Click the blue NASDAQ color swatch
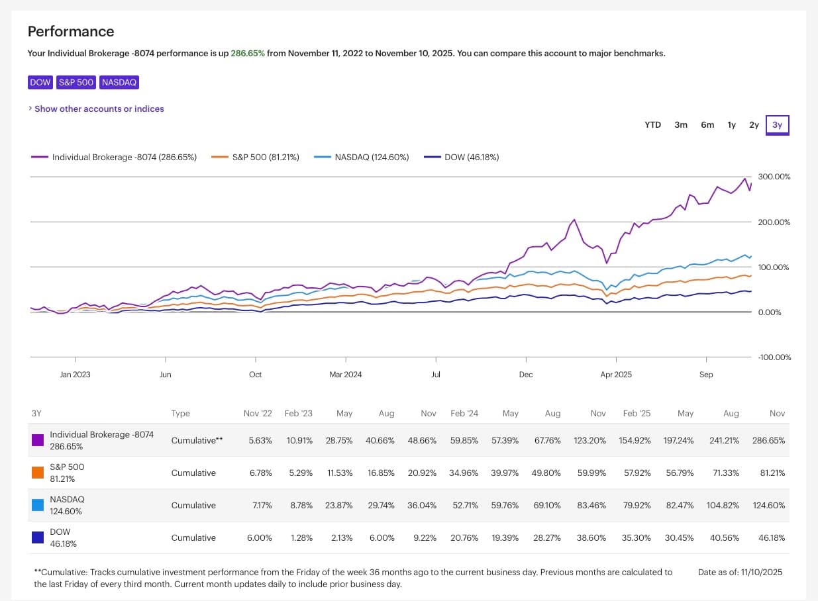 (38, 504)
